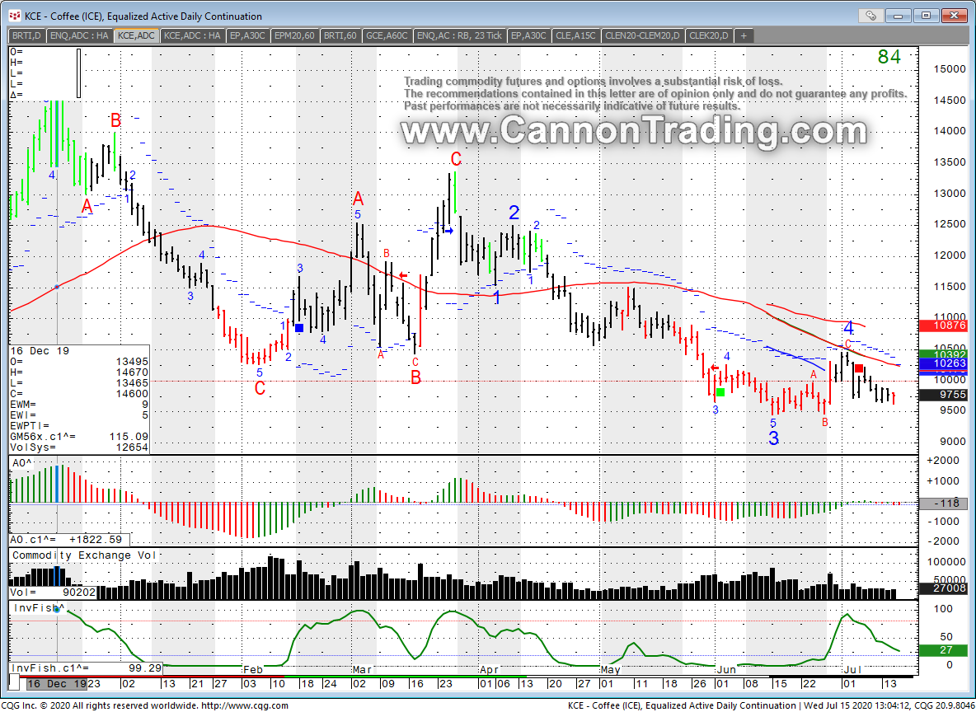Click the blue right-arrow marker near March peak

click(448, 231)
